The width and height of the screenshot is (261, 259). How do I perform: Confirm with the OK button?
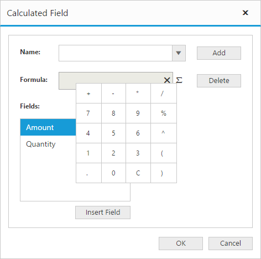(181, 244)
